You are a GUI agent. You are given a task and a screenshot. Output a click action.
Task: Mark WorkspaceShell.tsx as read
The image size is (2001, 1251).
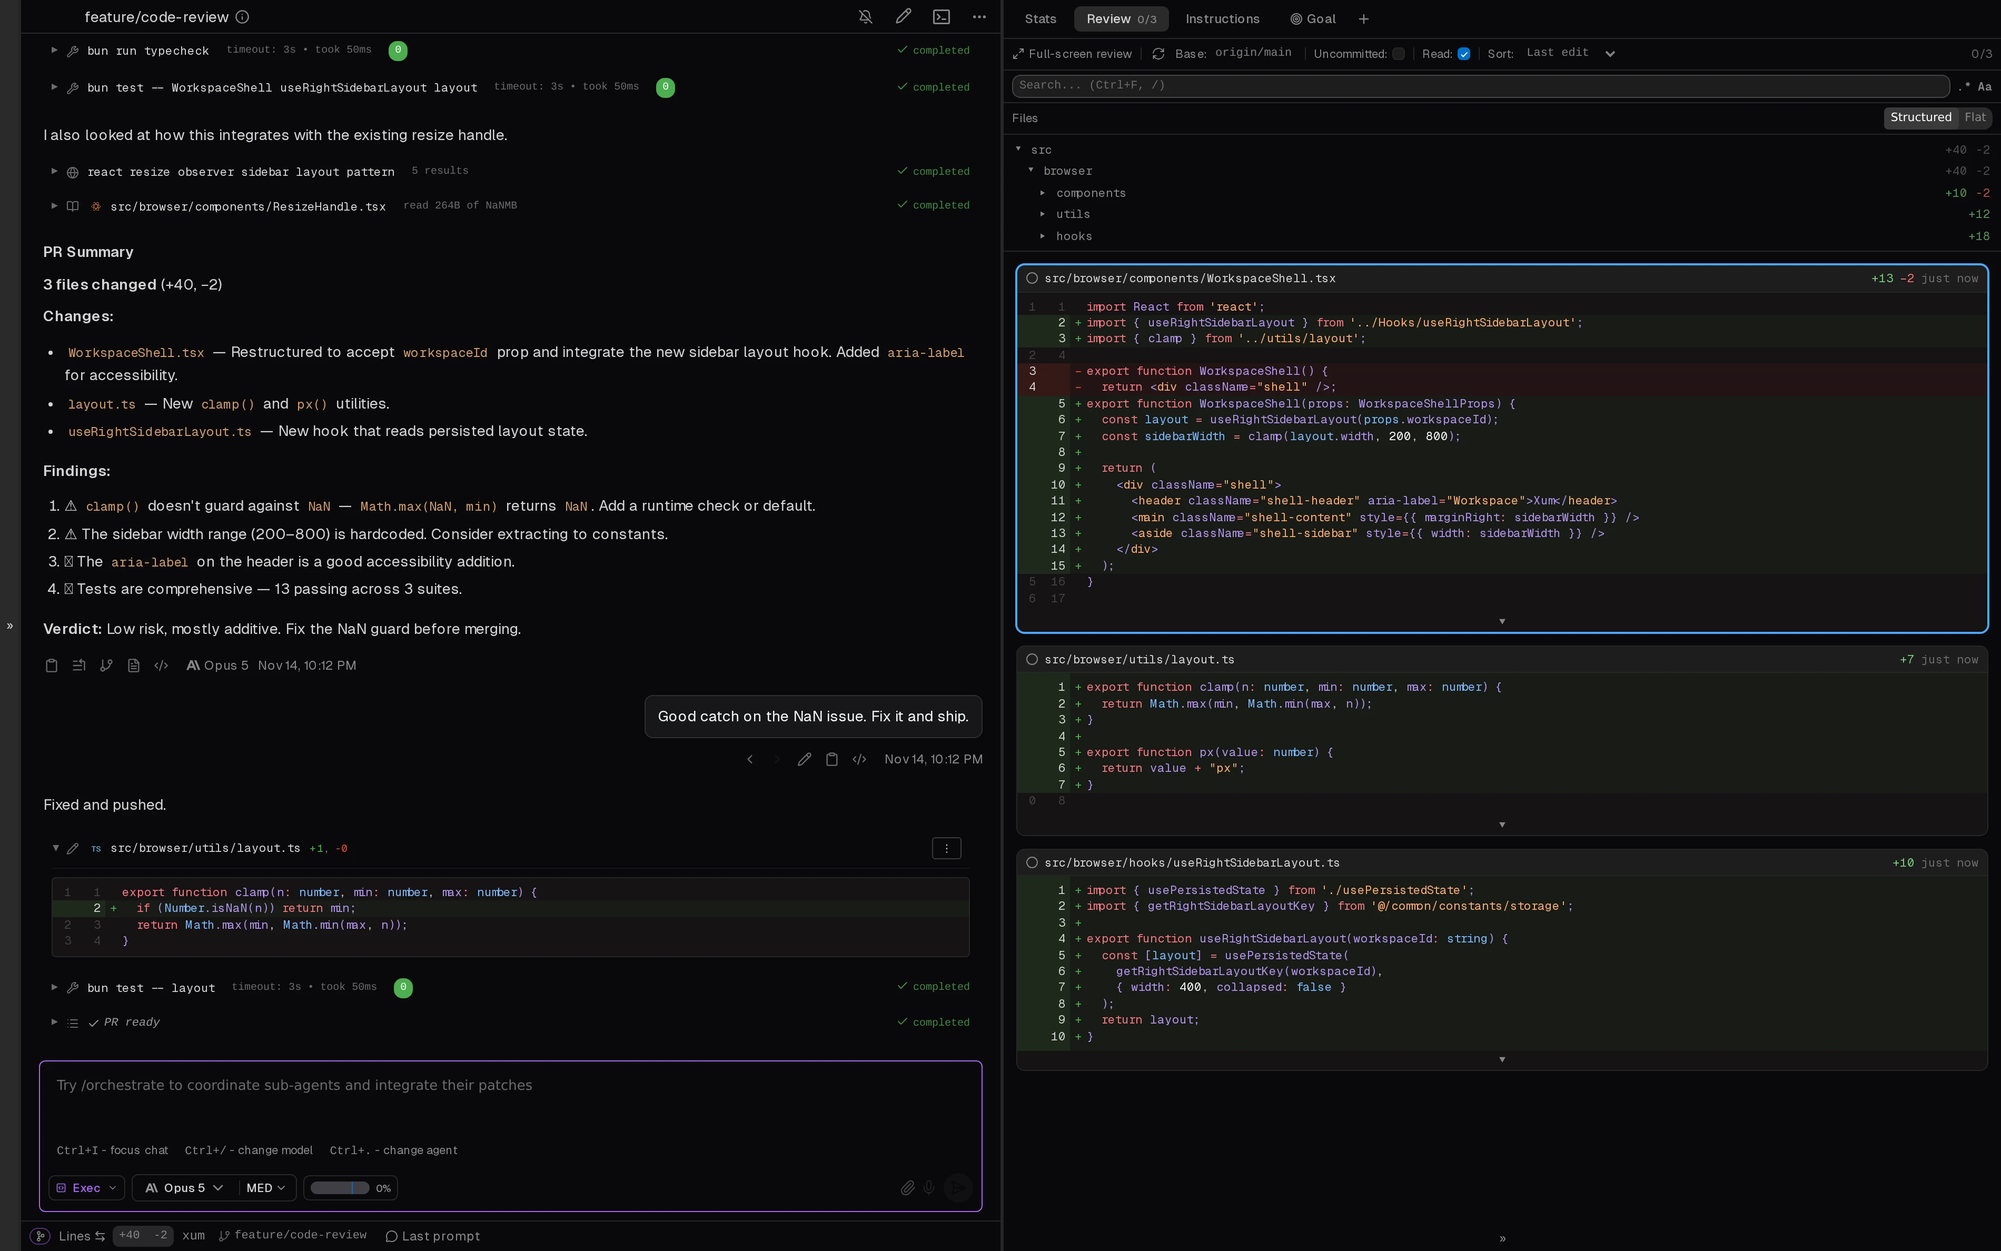click(x=1032, y=279)
